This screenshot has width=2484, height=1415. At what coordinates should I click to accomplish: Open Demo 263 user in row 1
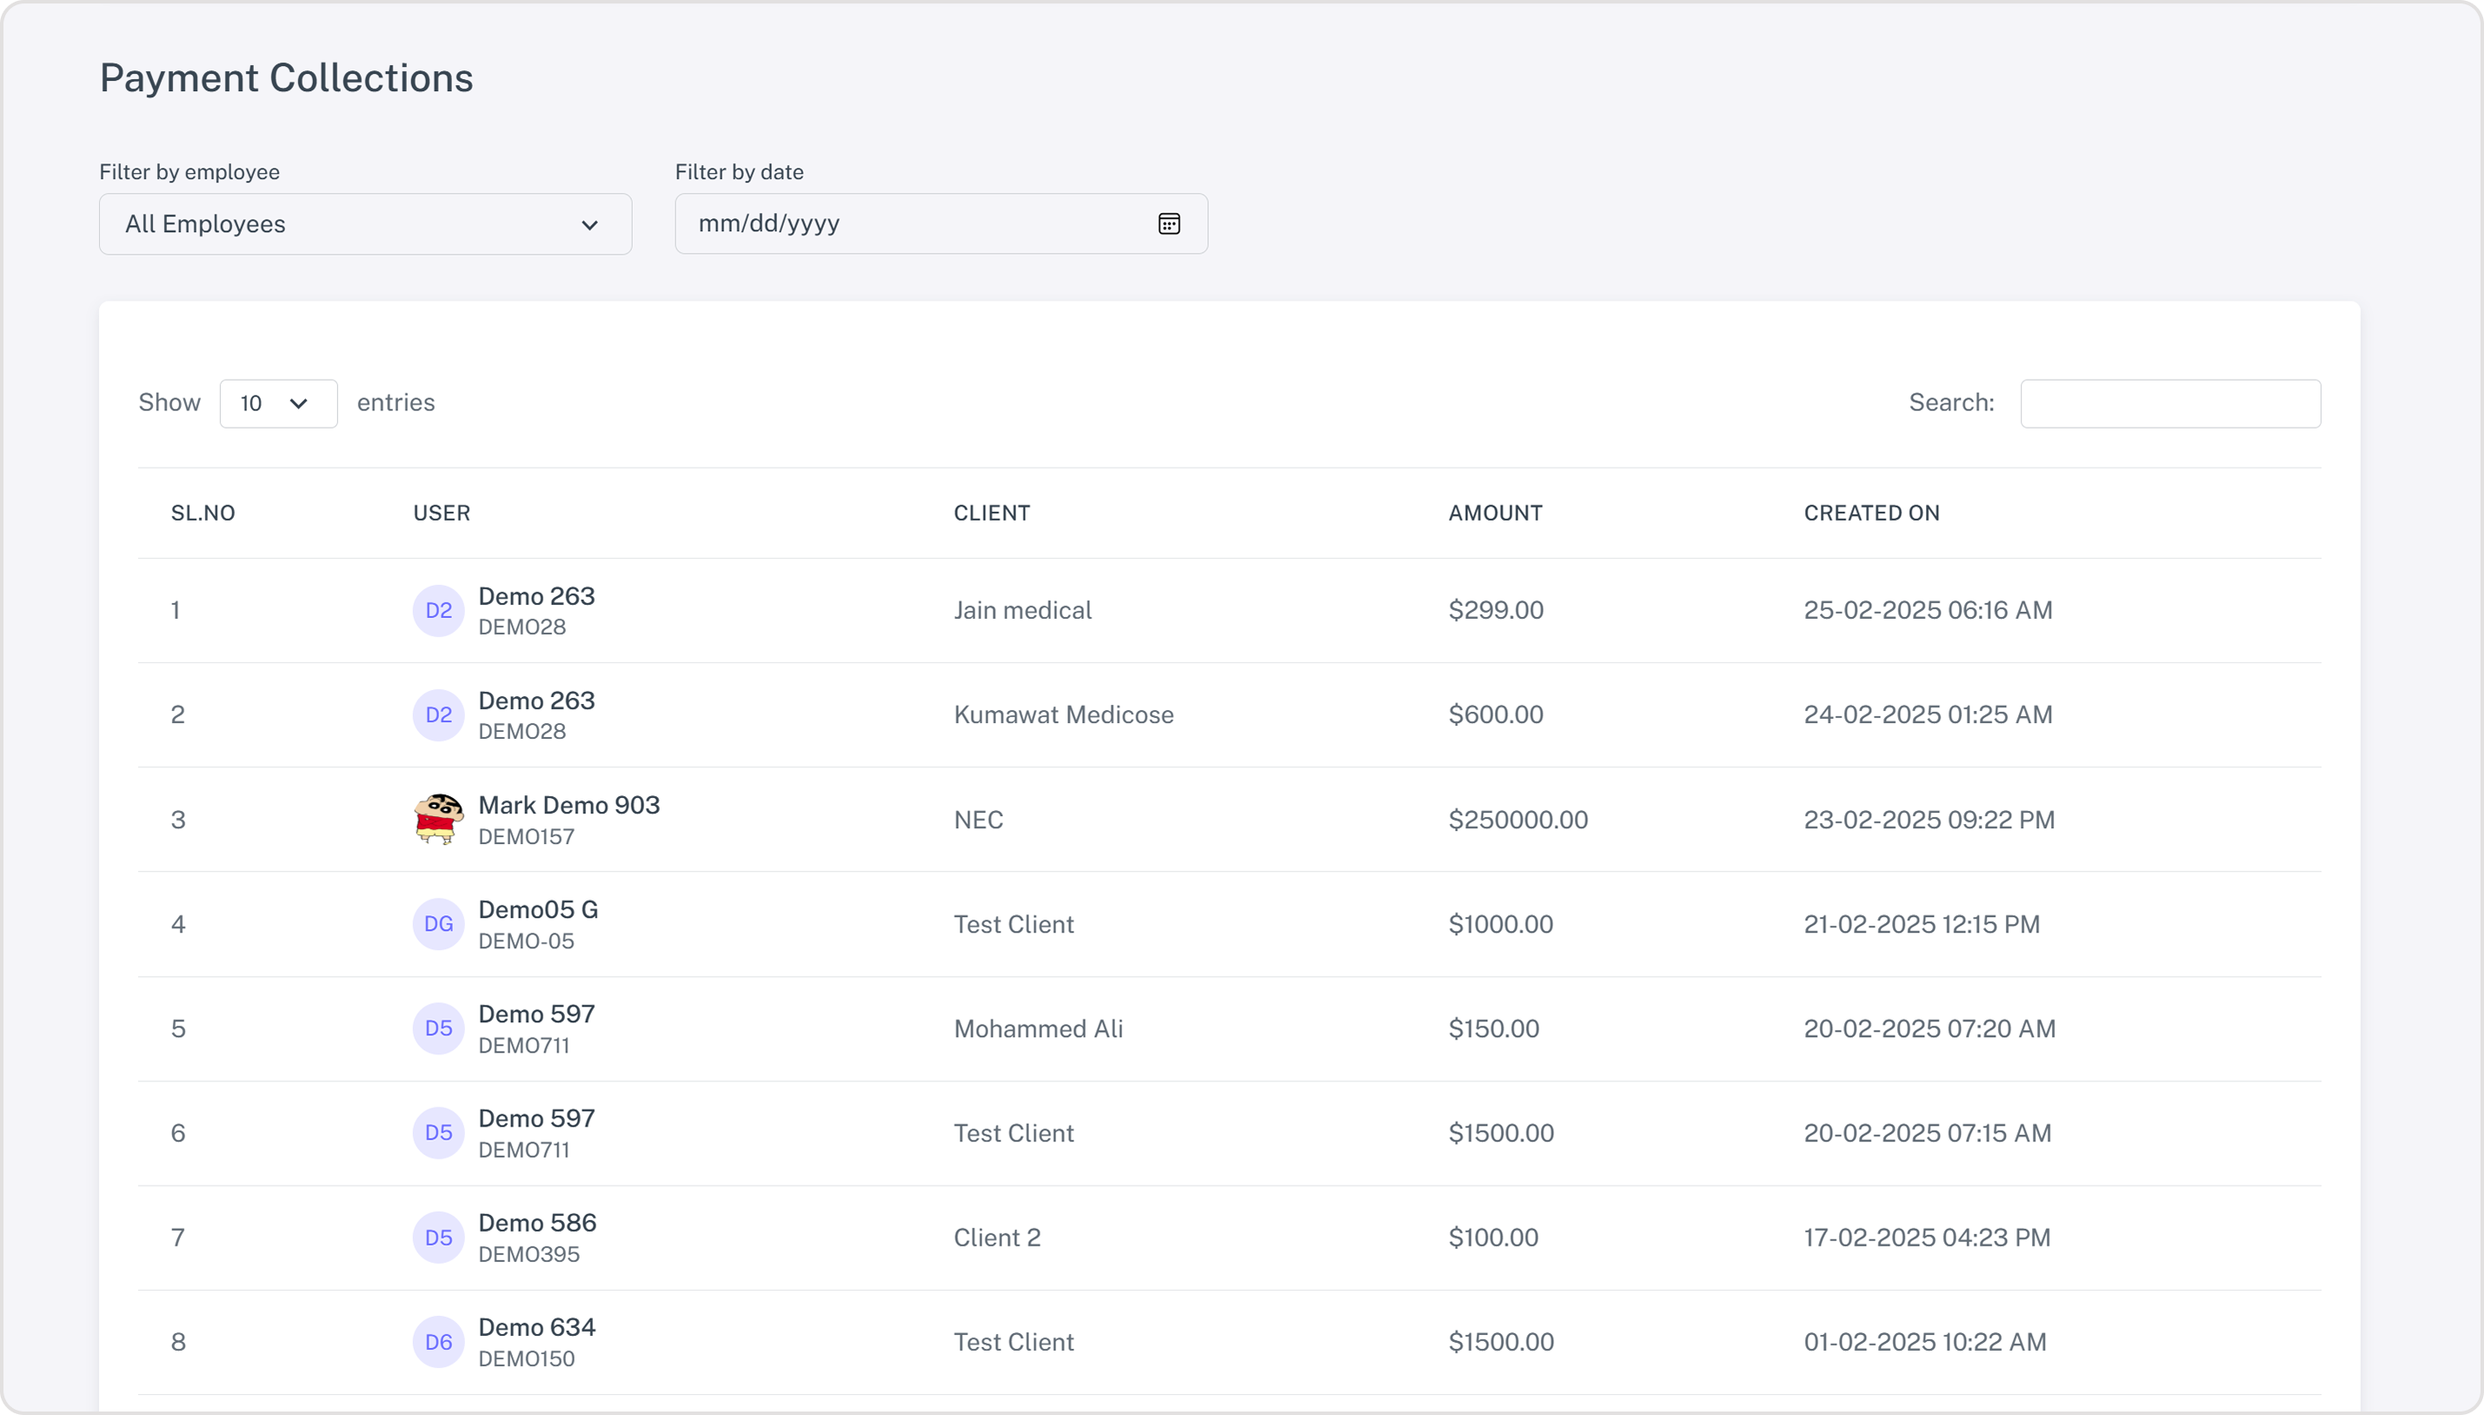click(x=536, y=595)
